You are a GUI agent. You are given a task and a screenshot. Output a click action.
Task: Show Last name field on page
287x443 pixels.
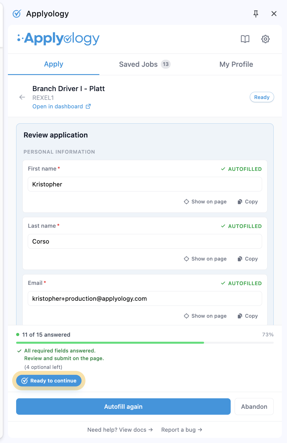(x=205, y=259)
